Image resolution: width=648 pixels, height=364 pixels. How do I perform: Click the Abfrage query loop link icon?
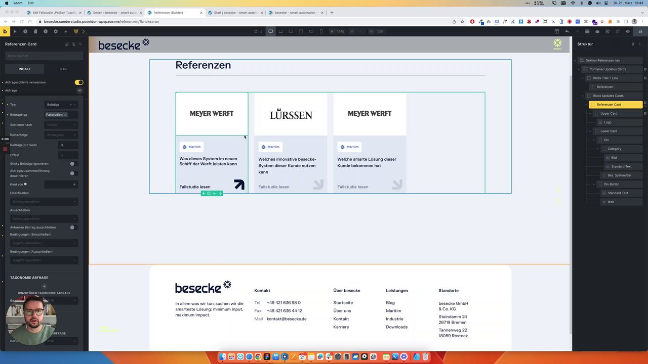(79, 90)
